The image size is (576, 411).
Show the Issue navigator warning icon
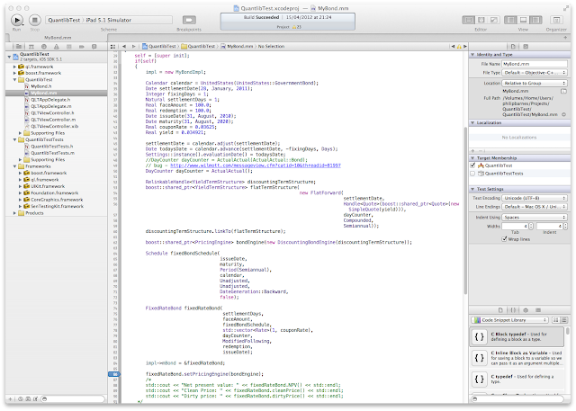56,47
